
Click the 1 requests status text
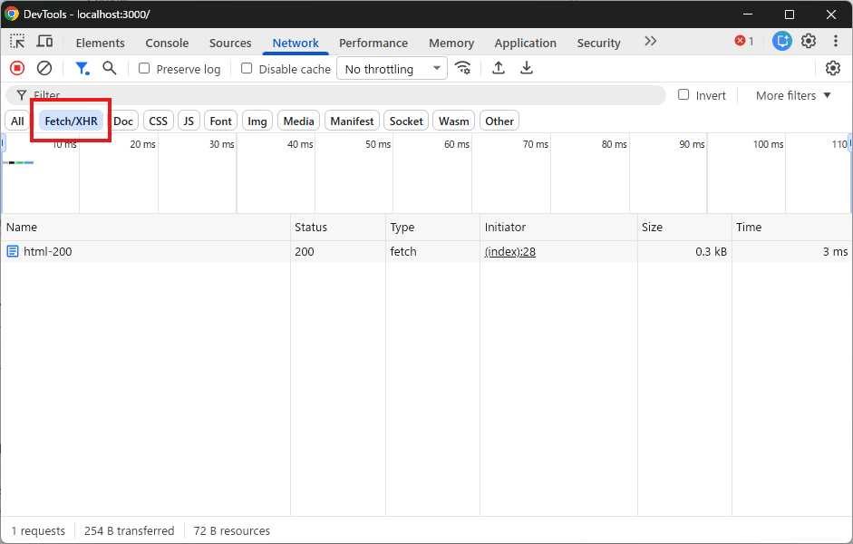38,530
